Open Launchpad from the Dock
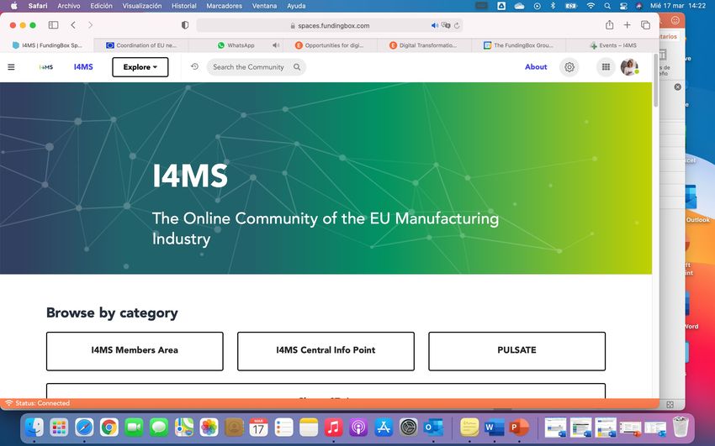The height and width of the screenshot is (446, 715). coord(59,428)
